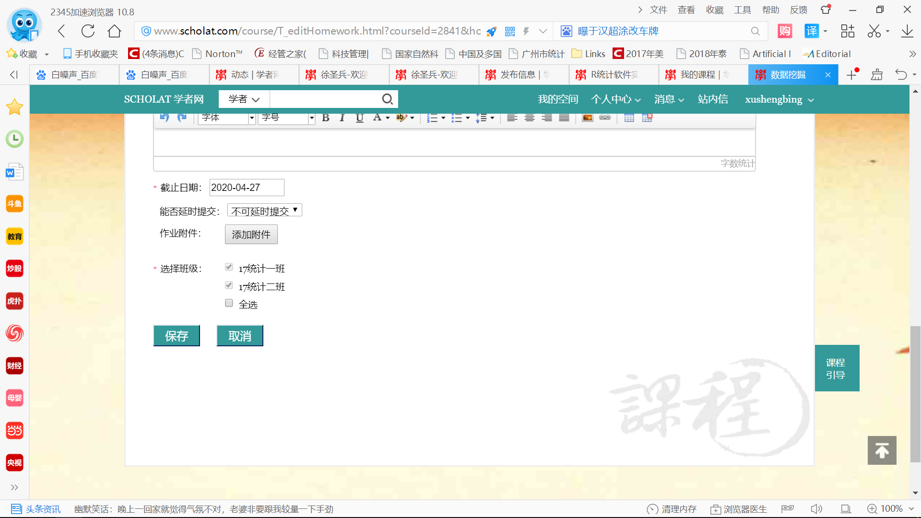Click the italic formatting icon
Viewport: 921px width, 518px height.
(342, 118)
